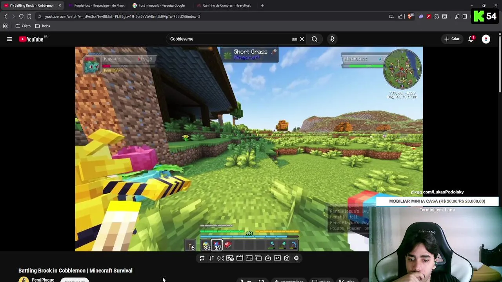Viewport: 502px width, 282px height.
Task: Click the purple extension icon
Action: [x=421, y=16]
